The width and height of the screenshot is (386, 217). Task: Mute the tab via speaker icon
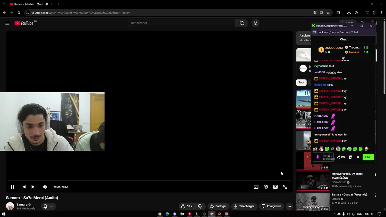click(x=46, y=4)
